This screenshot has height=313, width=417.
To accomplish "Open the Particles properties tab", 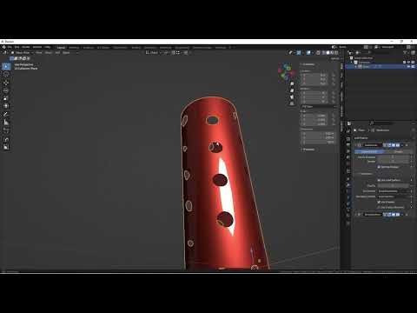I will click(348, 191).
